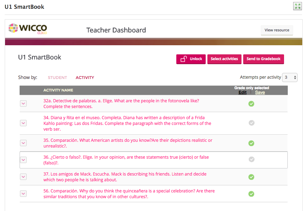The image size is (306, 211).
Task: Click the Send to Gradebook button
Action: pos(263,59)
